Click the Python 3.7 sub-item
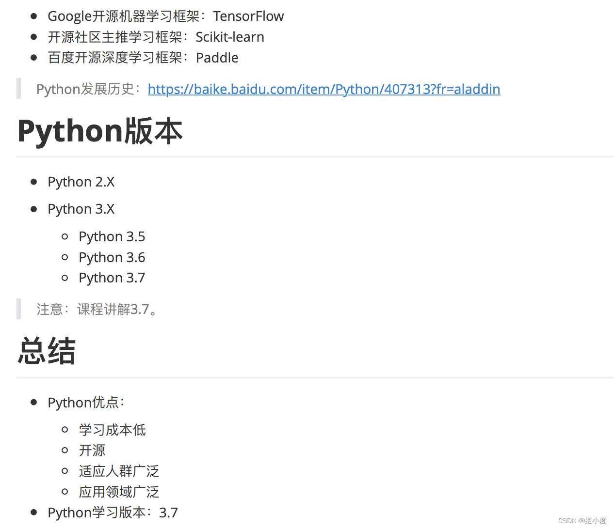This screenshot has width=614, height=529. [x=112, y=278]
